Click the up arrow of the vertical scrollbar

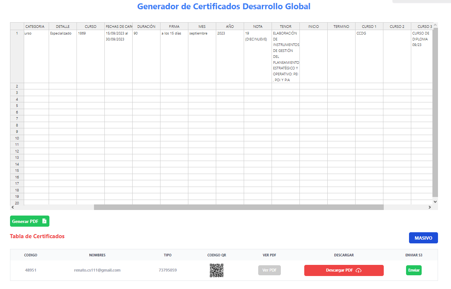(x=435, y=26)
